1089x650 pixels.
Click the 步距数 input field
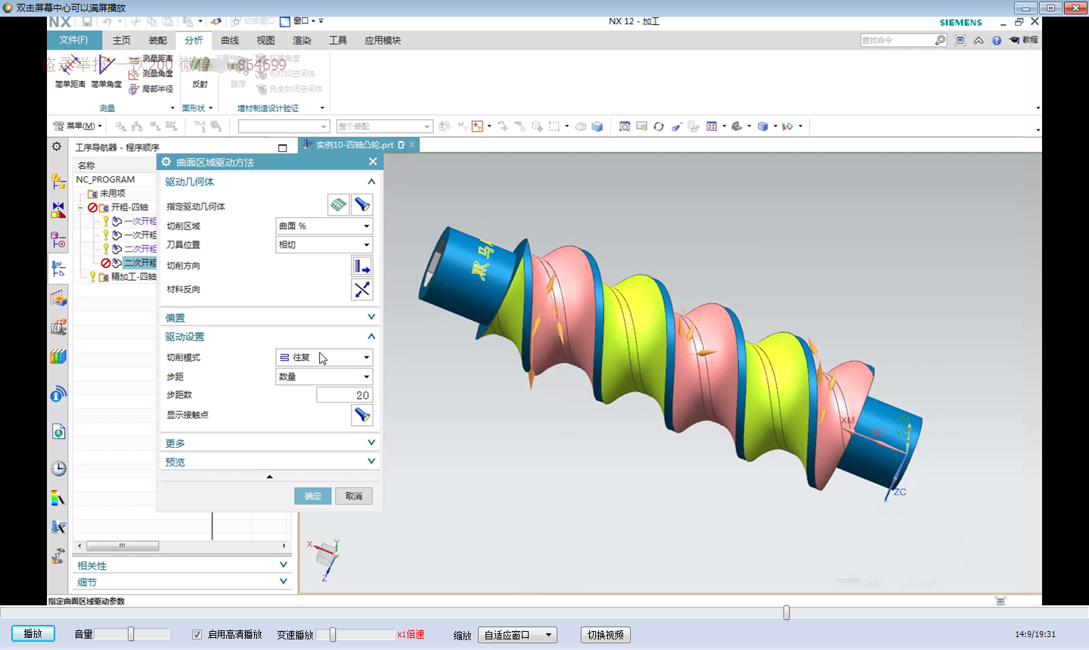(344, 395)
